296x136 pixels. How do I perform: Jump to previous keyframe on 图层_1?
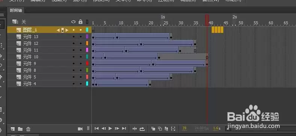click(58, 30)
